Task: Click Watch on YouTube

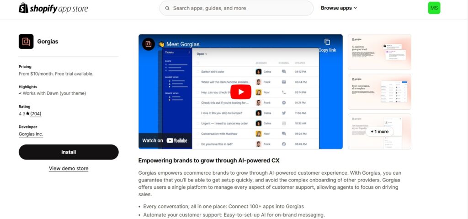Action: [165, 140]
